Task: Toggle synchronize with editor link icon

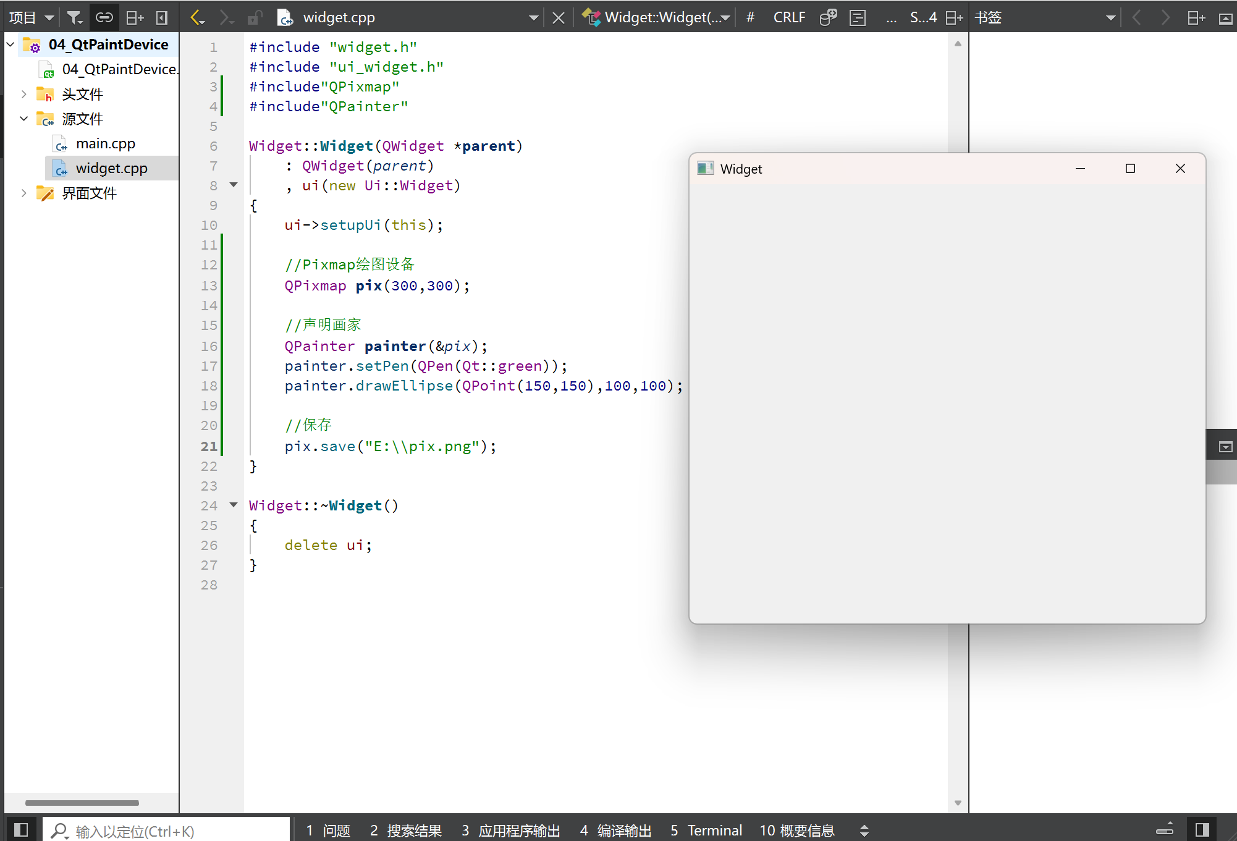Action: [104, 17]
